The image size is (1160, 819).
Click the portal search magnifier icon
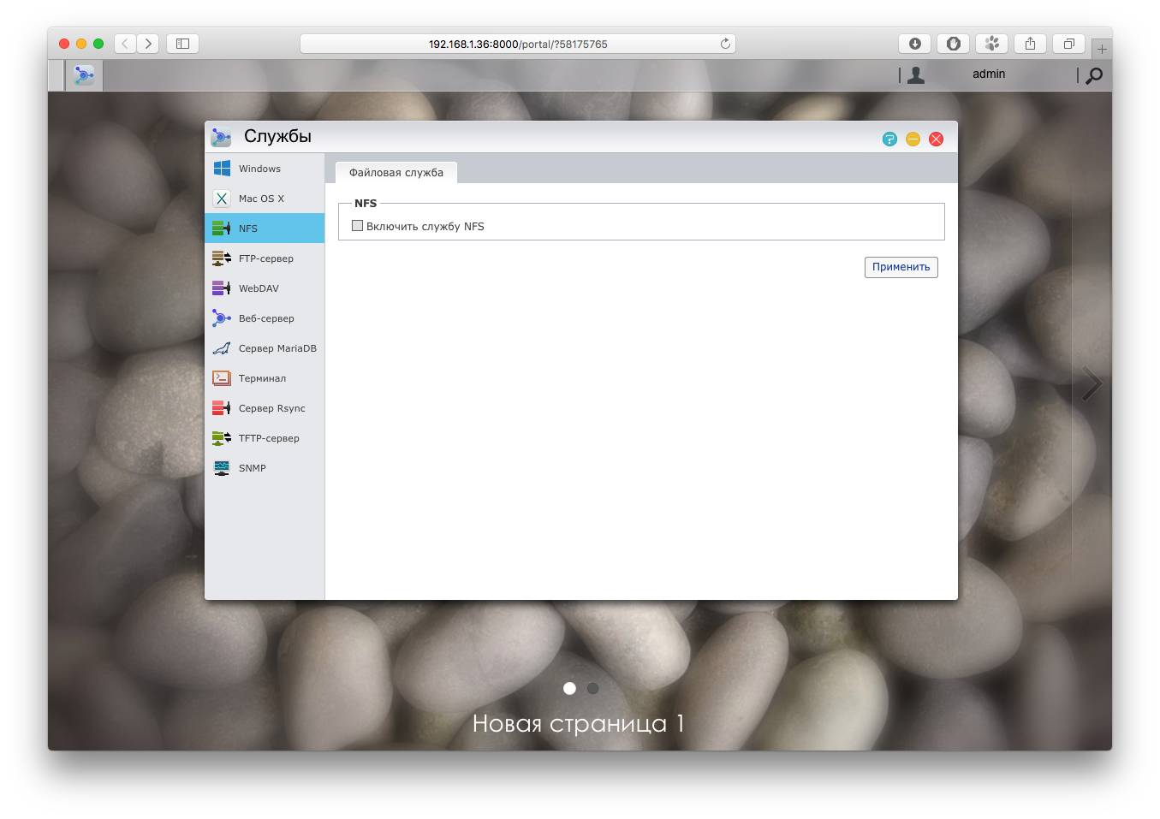point(1094,75)
